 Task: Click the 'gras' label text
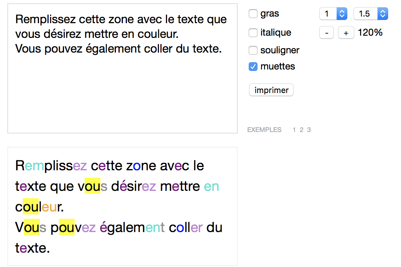click(x=270, y=14)
